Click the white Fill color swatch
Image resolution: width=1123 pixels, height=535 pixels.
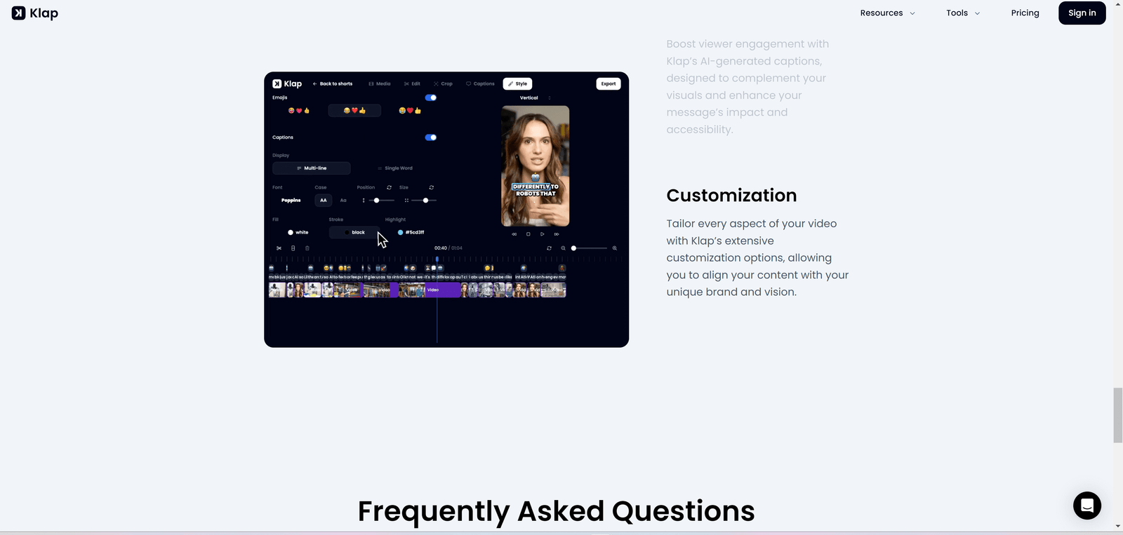coord(291,232)
